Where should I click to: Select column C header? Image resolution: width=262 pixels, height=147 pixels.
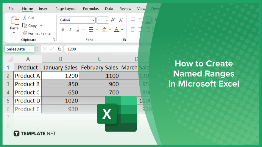coord(99,59)
